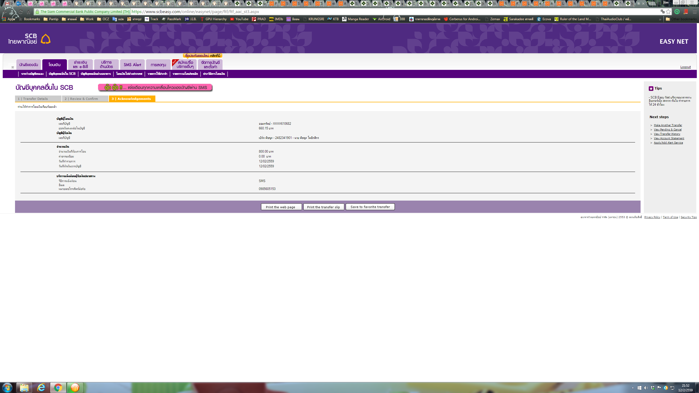Expand the Other bookmarks folder
This screenshot has width=699, height=393.
pos(681,19)
